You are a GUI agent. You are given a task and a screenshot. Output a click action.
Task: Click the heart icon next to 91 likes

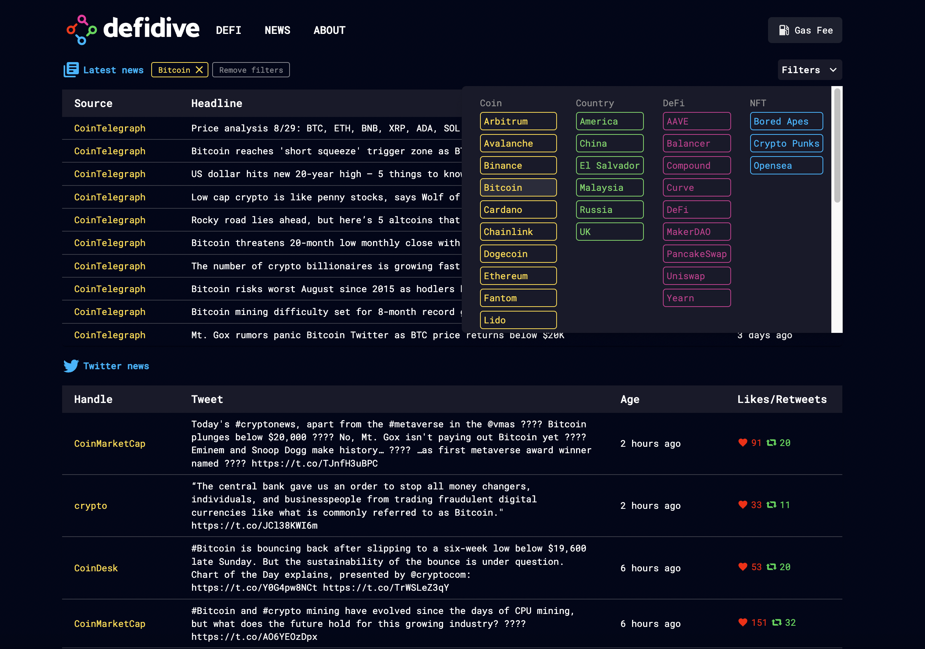(x=743, y=442)
